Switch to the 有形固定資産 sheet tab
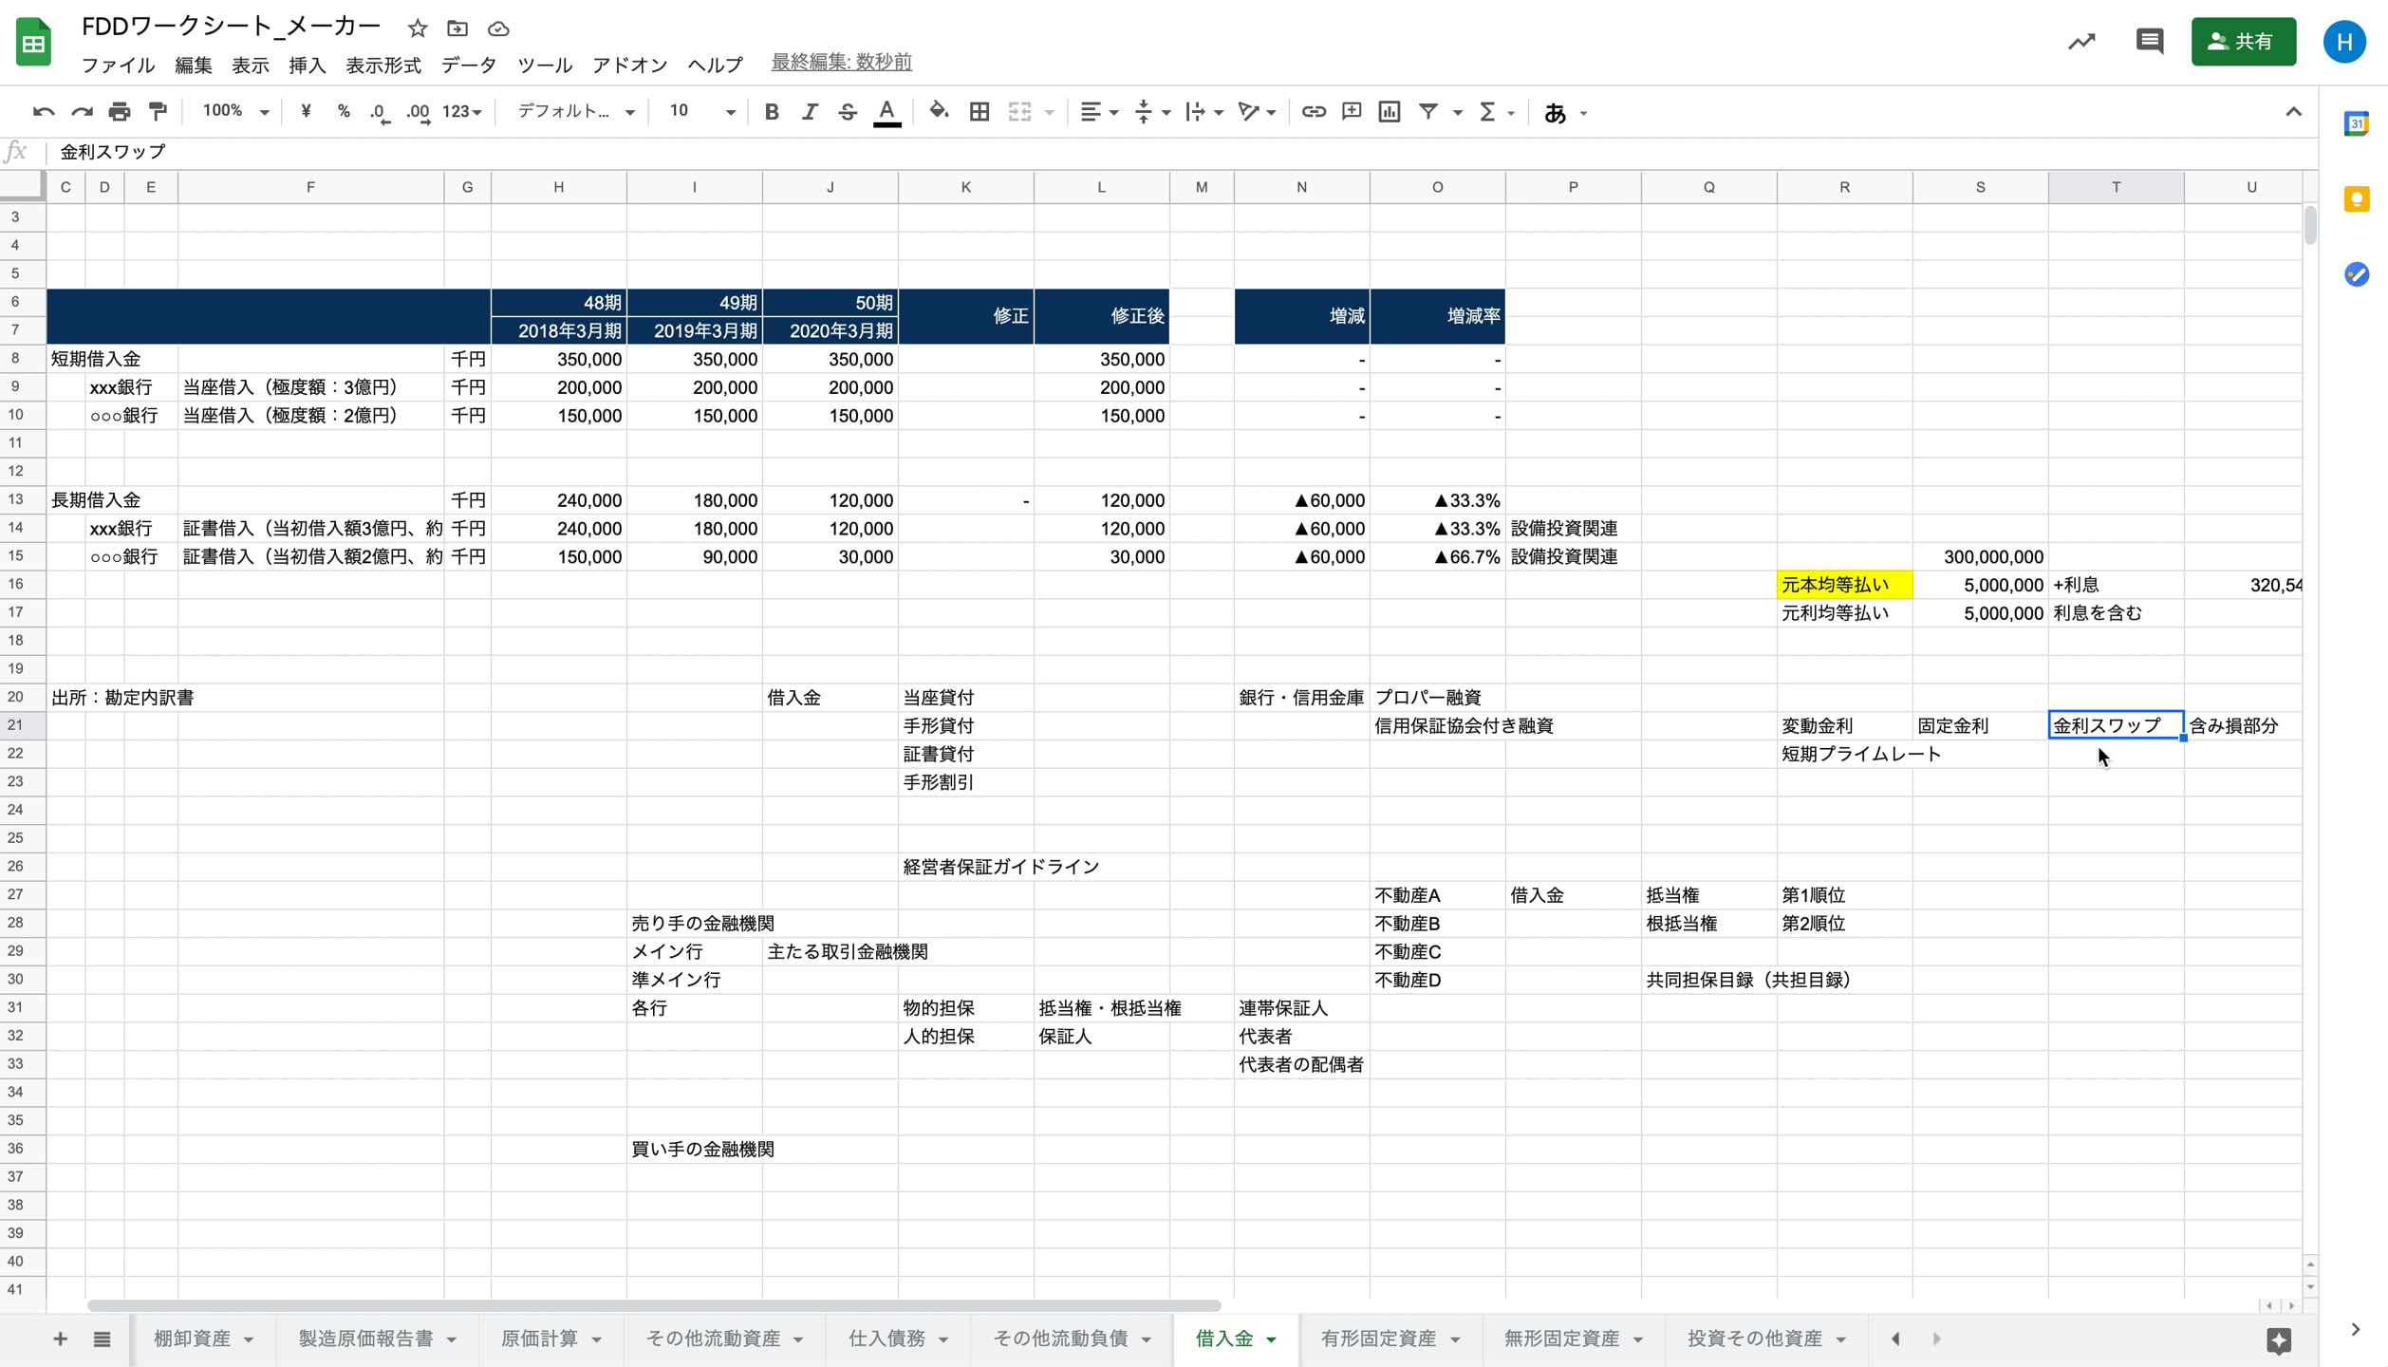This screenshot has width=2388, height=1367. (x=1377, y=1339)
